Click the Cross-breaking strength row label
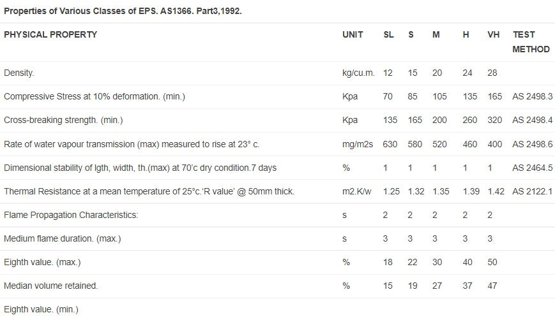This screenshot has height=320, width=555. pos(63,120)
